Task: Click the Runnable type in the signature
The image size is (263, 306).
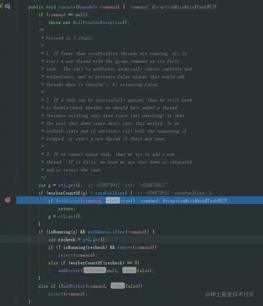Action: pos(87,7)
